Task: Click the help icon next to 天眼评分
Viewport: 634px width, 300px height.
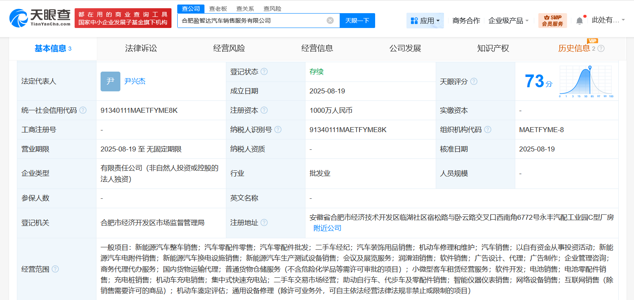Action: (x=474, y=81)
